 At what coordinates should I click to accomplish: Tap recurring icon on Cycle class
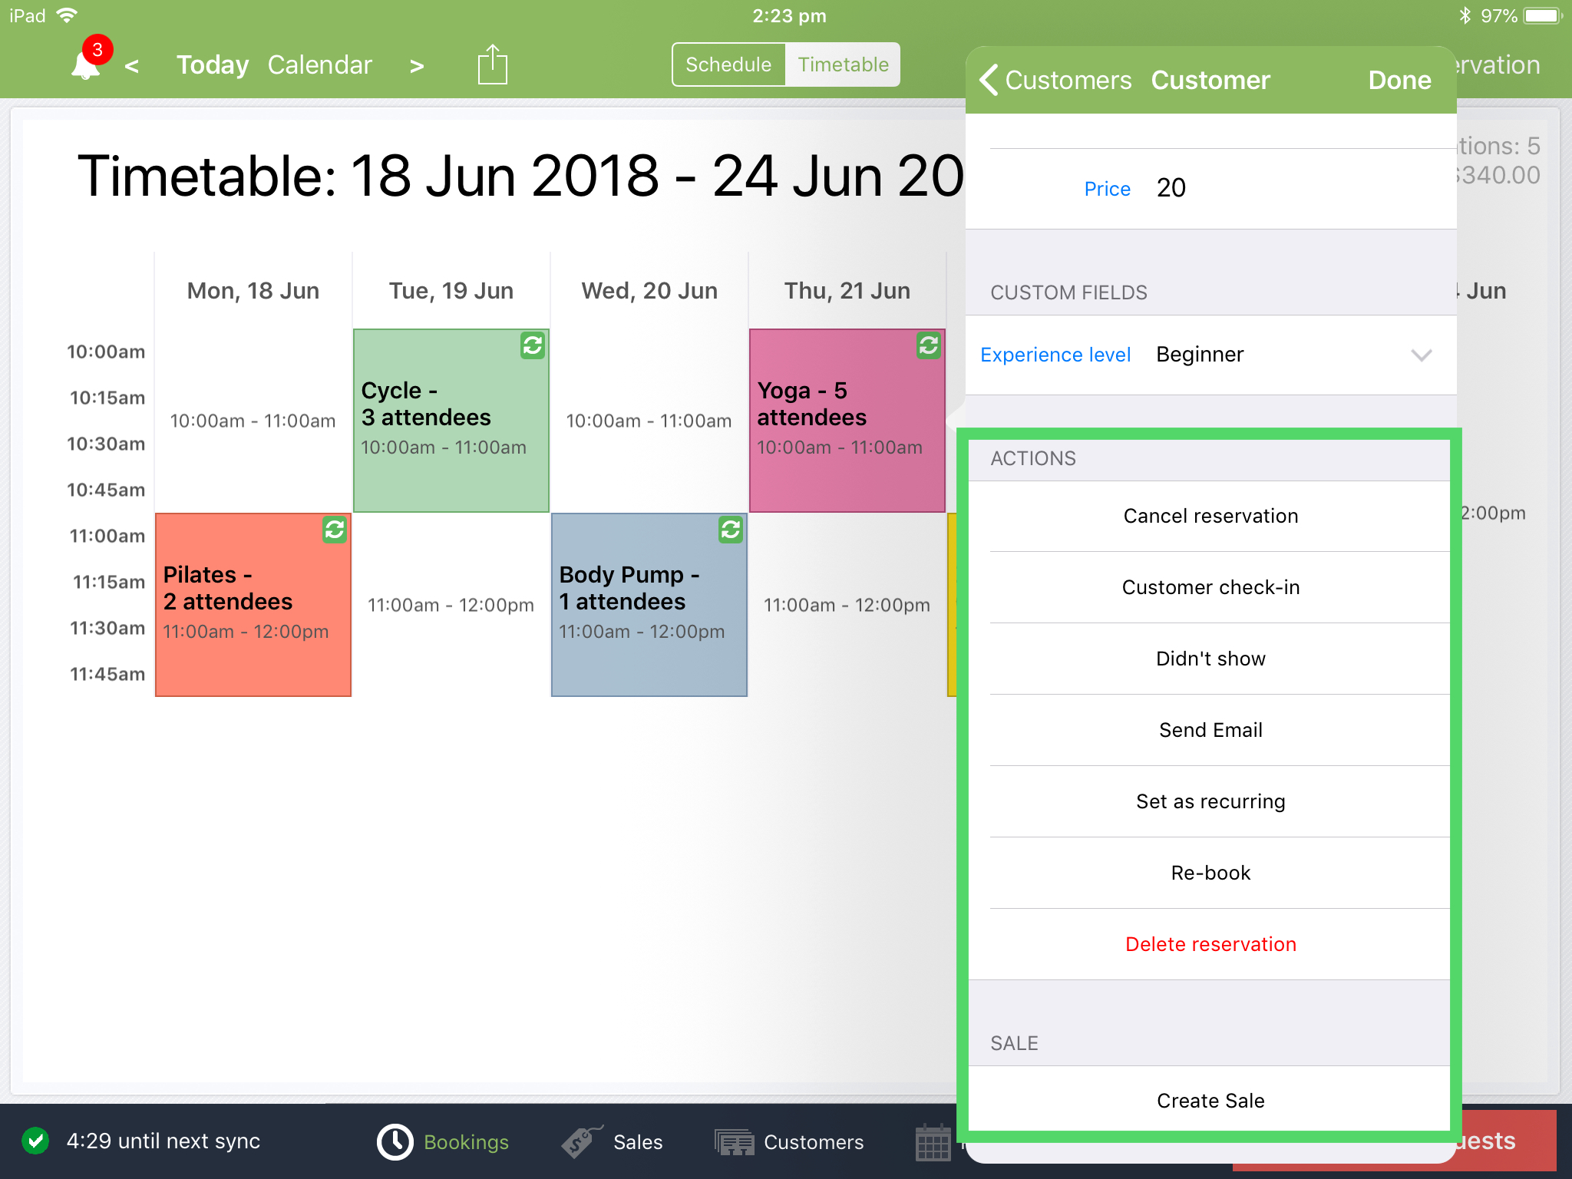click(x=533, y=345)
